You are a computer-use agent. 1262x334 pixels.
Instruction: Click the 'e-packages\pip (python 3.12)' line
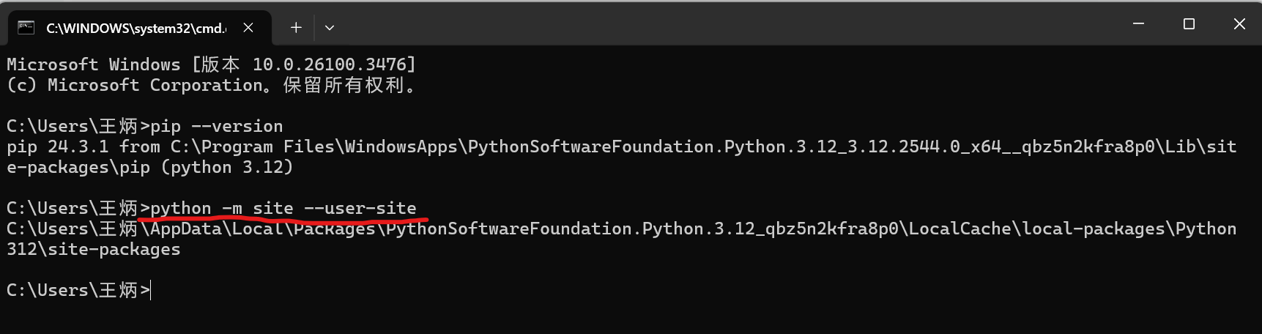pos(150,167)
